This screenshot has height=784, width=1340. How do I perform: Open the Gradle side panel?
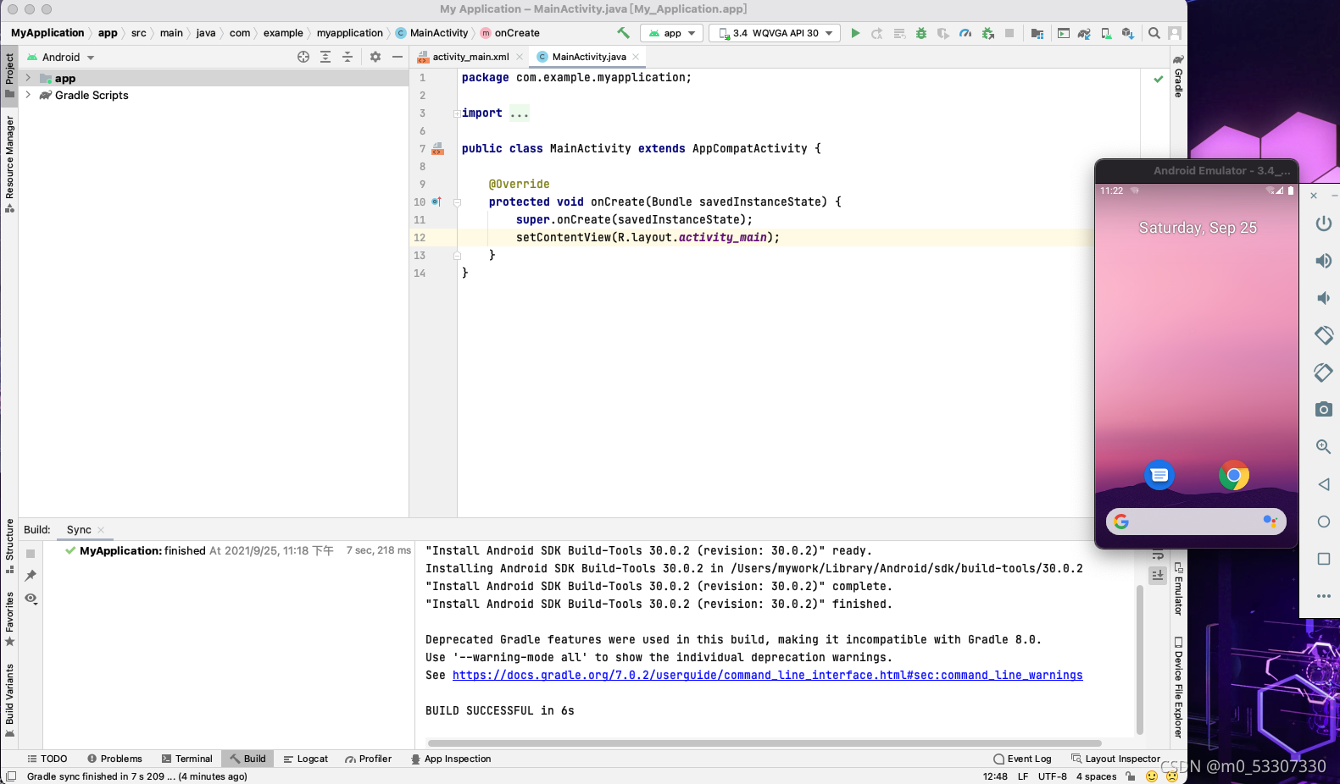1178,76
